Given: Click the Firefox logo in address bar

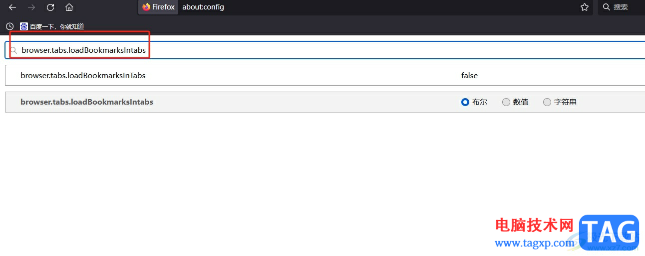Looking at the screenshot, I should (x=146, y=7).
